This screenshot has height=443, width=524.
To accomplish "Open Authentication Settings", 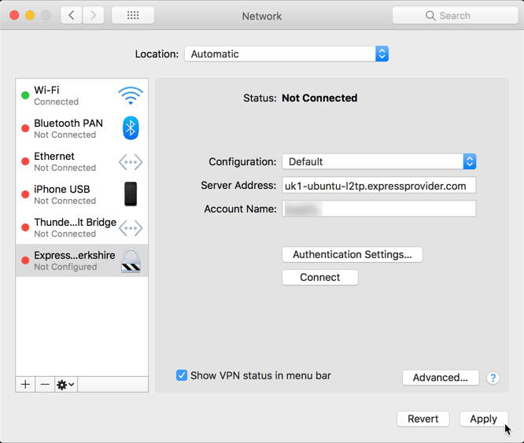I will (352, 255).
